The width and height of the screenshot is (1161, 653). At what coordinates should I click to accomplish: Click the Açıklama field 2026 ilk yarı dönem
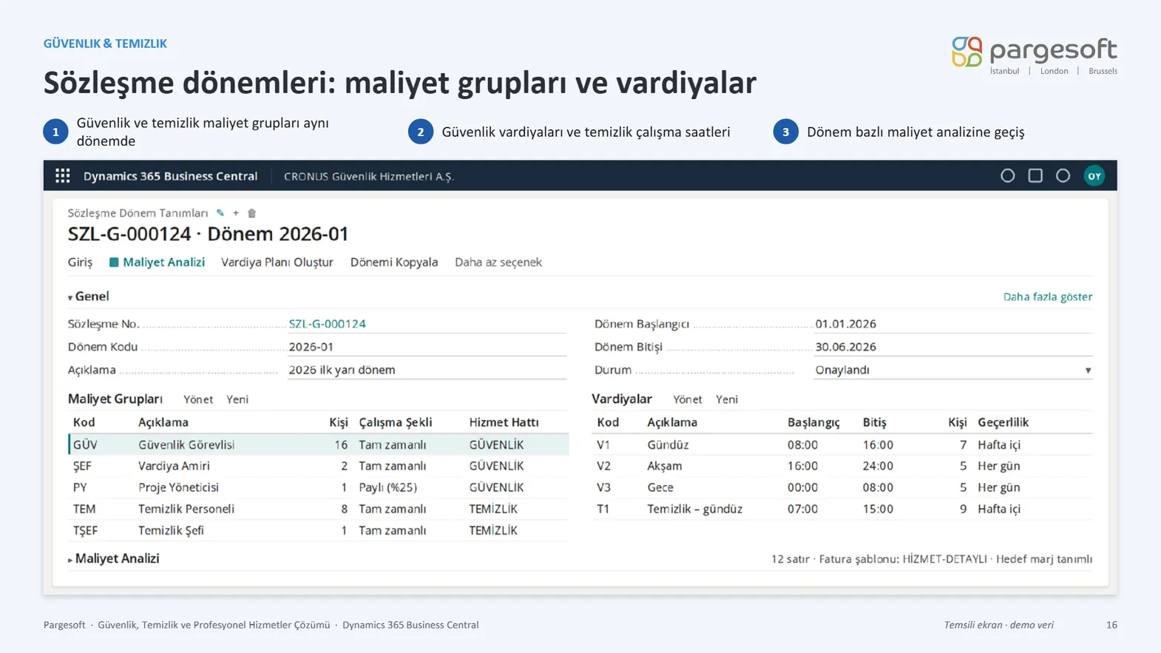click(x=427, y=370)
